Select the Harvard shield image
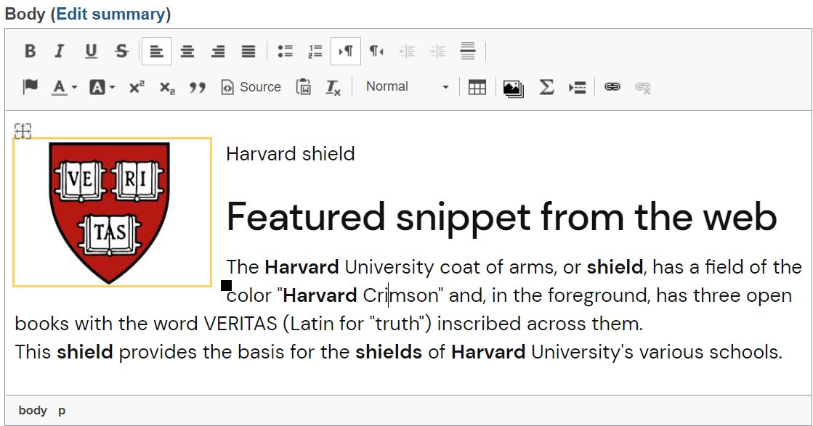The width and height of the screenshot is (813, 426). pos(112,212)
